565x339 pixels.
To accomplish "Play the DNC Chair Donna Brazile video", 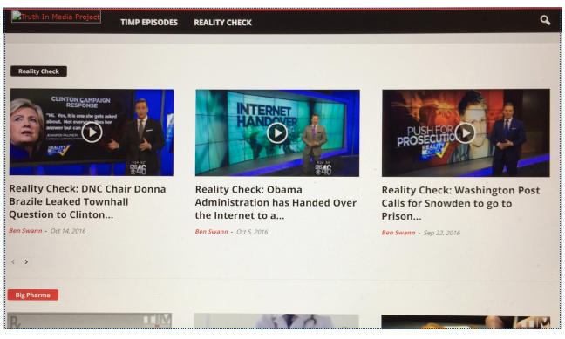I will pos(92,132).
